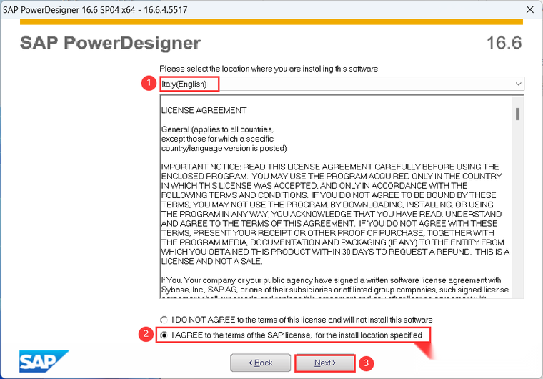Image resolution: width=543 pixels, height=379 pixels.
Task: Close the PowerDesigner installer window
Action: 530,9
